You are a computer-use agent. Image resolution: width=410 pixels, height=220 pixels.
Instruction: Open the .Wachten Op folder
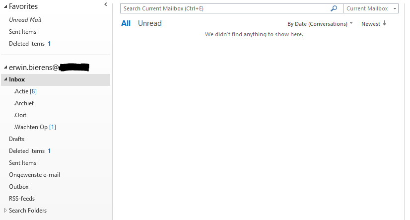click(34, 127)
